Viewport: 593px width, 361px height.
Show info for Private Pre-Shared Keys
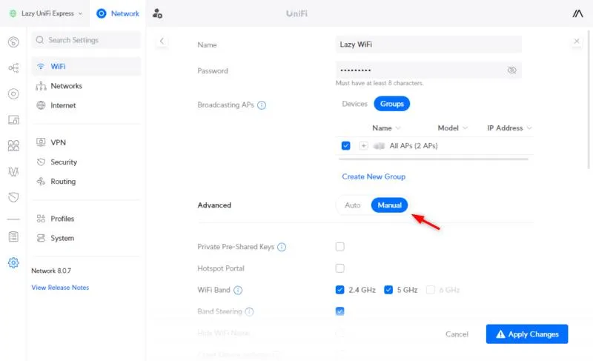[x=282, y=248]
